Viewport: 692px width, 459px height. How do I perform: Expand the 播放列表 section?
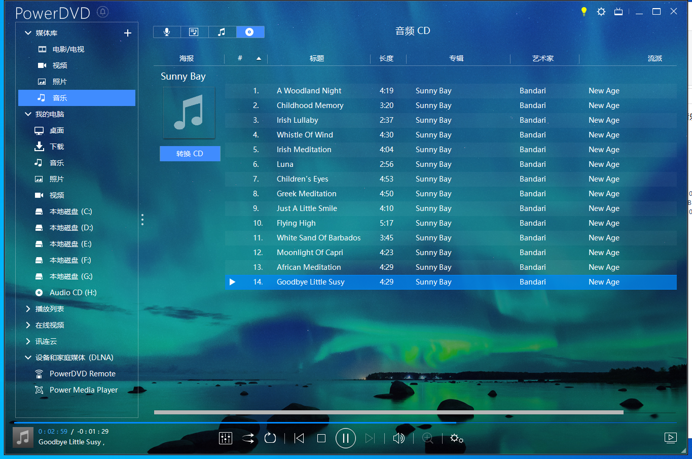(28, 309)
